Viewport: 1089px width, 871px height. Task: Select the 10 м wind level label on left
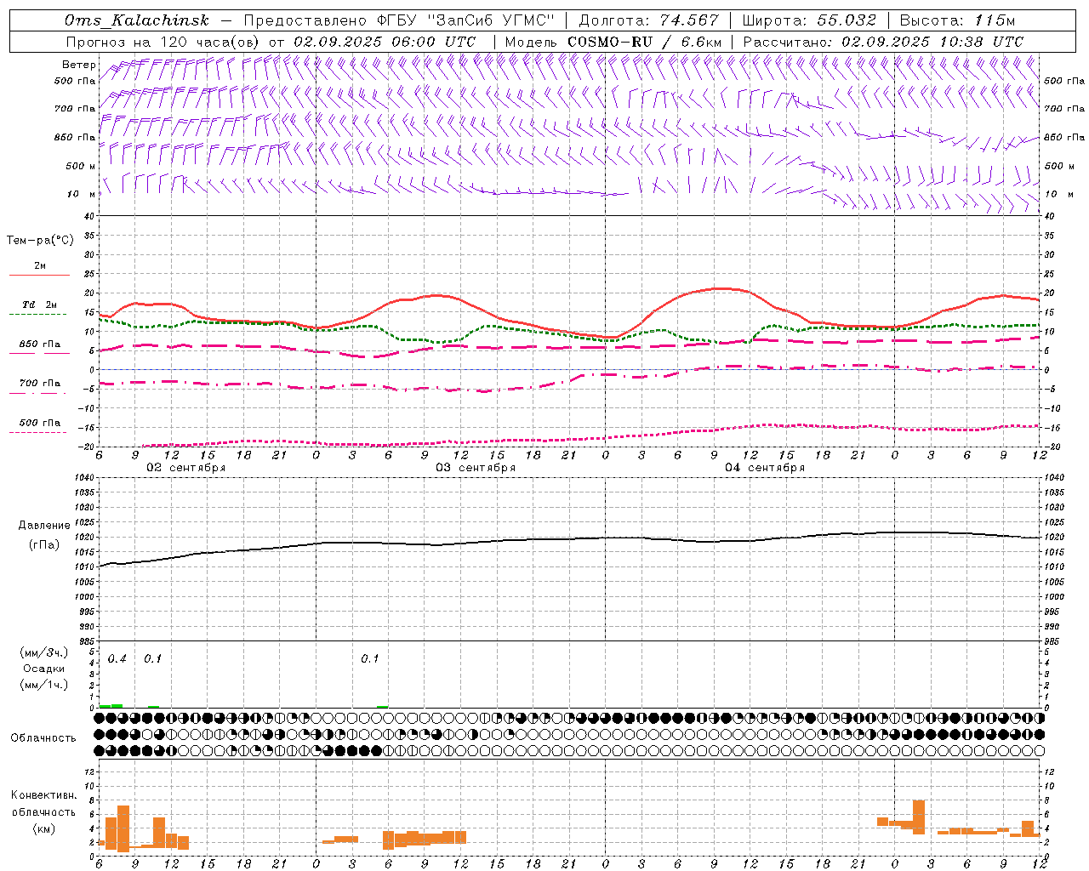82,194
